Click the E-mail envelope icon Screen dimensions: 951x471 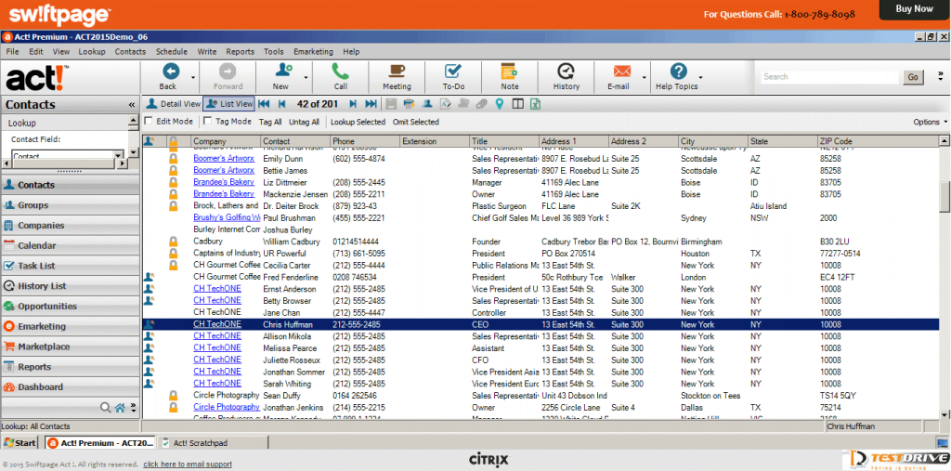click(622, 72)
